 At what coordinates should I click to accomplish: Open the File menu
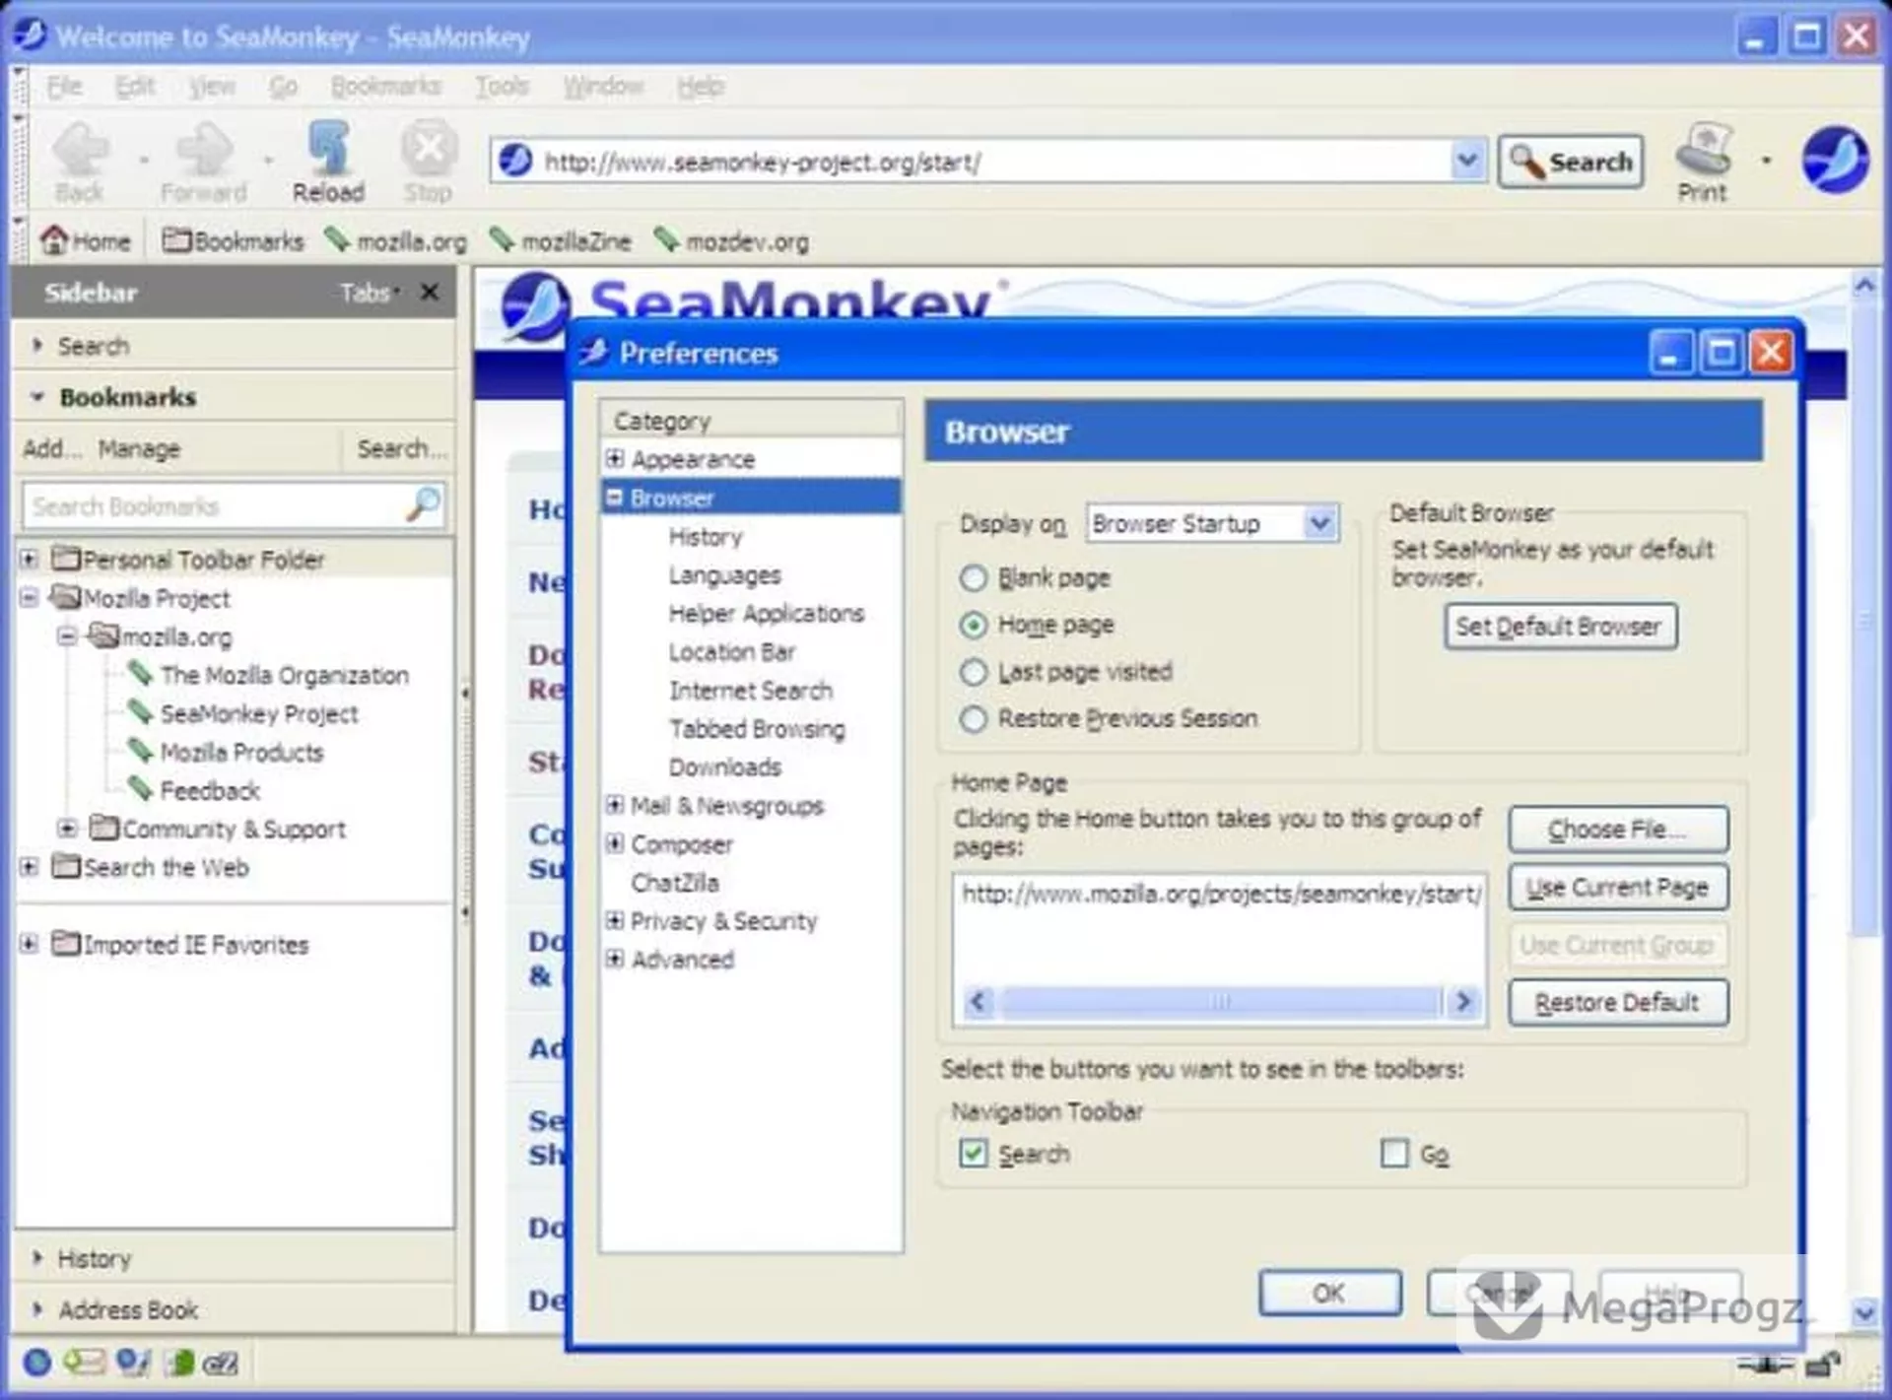64,87
